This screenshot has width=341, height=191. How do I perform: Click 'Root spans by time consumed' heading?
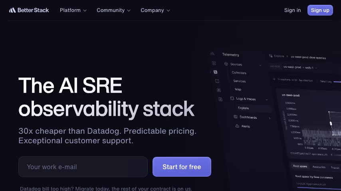314,177
